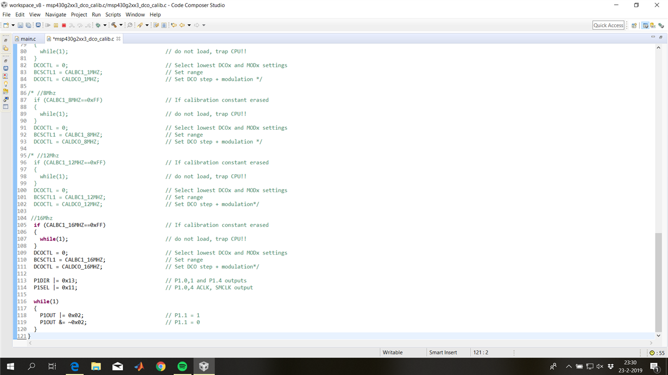Click the Smart Insert status field

point(443,352)
